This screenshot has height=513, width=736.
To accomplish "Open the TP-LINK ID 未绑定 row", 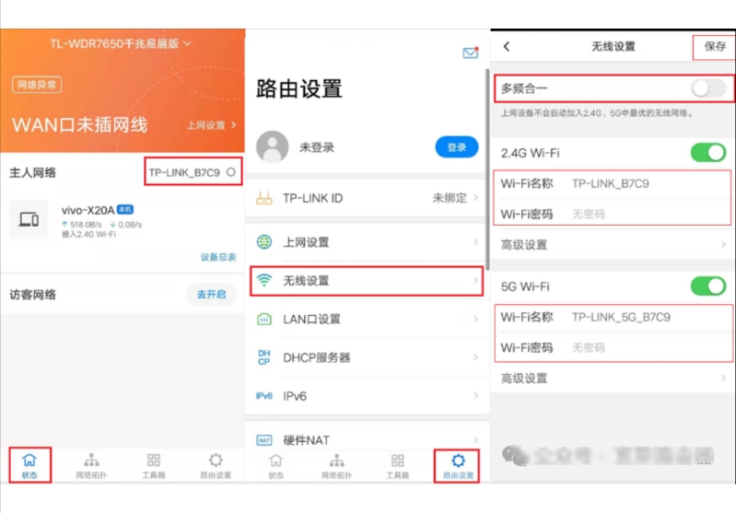I will click(367, 198).
